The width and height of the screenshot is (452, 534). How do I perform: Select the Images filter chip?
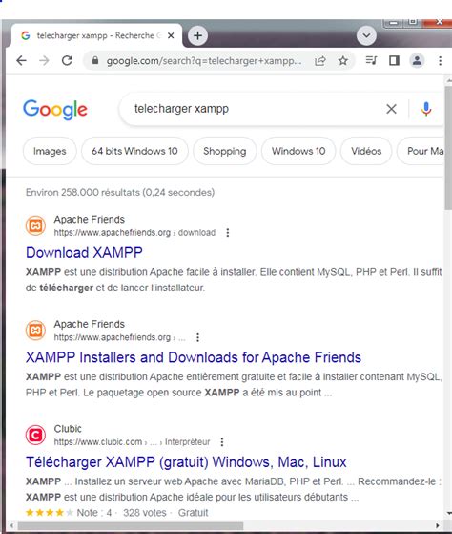(x=50, y=151)
